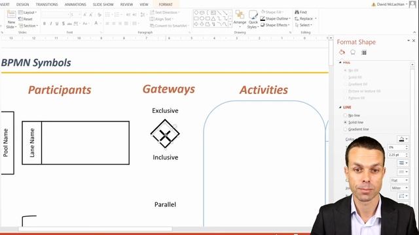Toggle Underline formatting
Image resolution: width=419 pixels, height=235 pixels.
pos(57,23)
